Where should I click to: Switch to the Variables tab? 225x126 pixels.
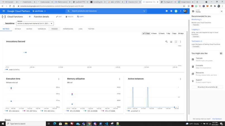coord(42,29)
